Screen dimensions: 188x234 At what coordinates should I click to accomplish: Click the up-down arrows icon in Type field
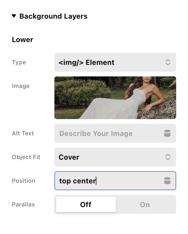point(168,62)
